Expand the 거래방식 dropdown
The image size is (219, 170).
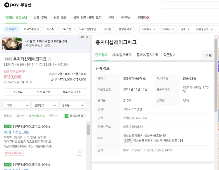pos(149,29)
